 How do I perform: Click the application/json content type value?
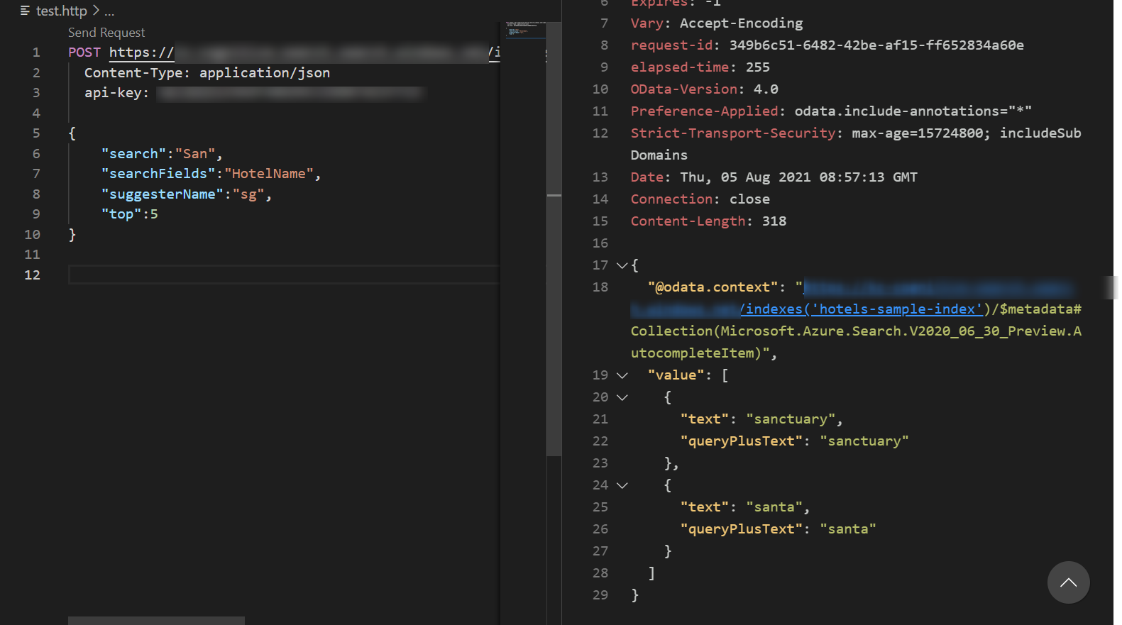click(265, 73)
